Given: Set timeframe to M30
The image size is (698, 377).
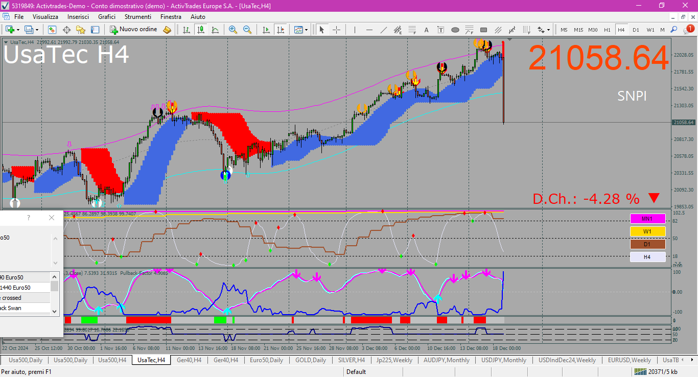Looking at the screenshot, I should pos(593,30).
